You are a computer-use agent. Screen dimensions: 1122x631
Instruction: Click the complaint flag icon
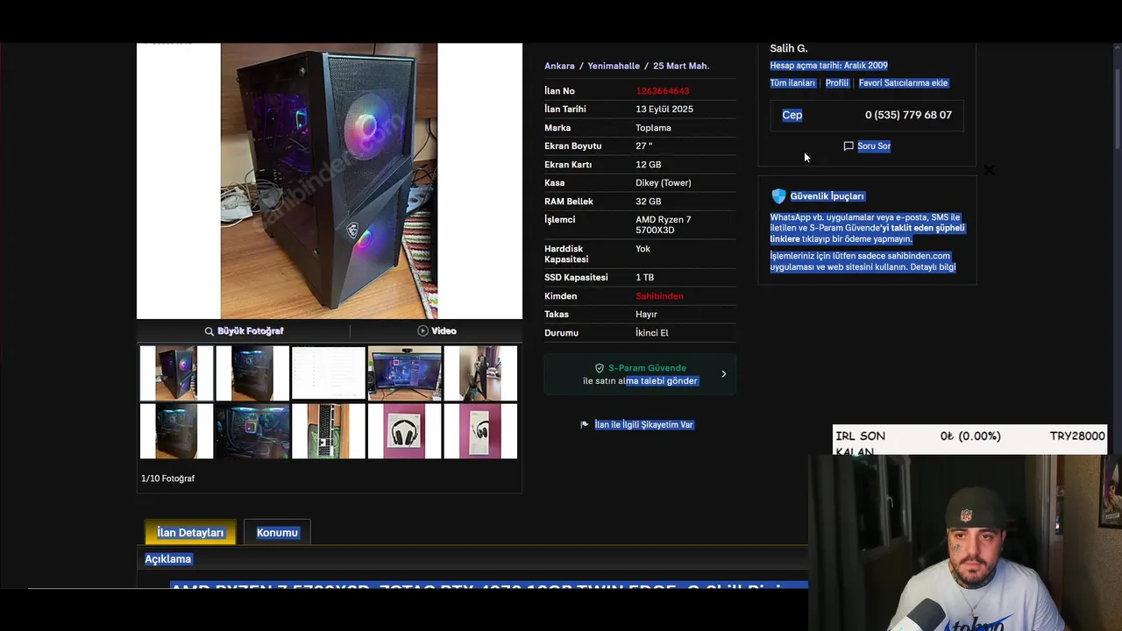(x=585, y=425)
